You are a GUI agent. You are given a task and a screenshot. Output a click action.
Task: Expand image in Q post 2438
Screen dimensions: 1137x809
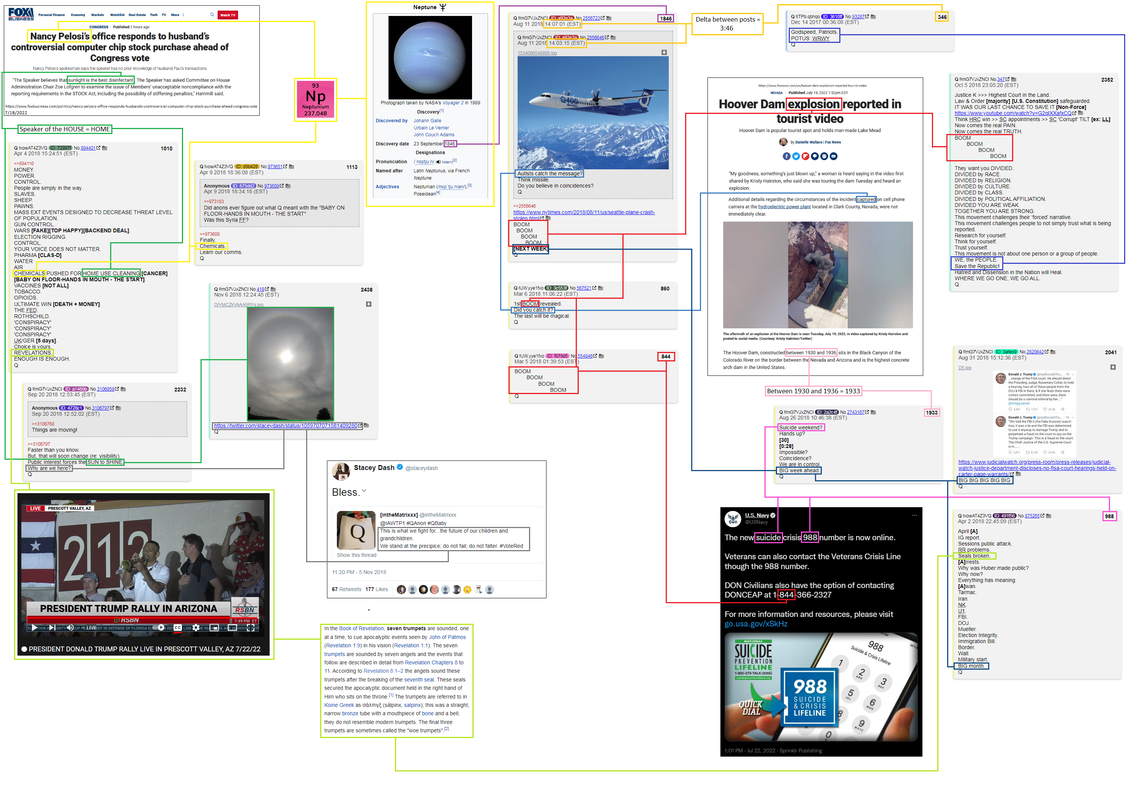369,304
